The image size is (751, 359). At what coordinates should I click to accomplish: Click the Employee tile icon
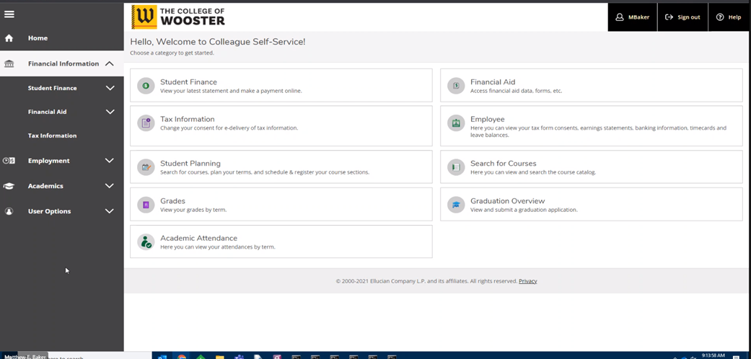pyautogui.click(x=456, y=123)
